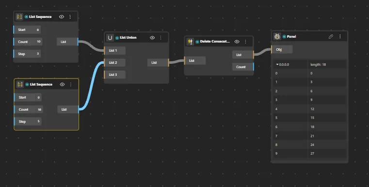This screenshot has height=187, width=369.
Task: Click List input of Delete Consecutive node
Action: point(194,60)
